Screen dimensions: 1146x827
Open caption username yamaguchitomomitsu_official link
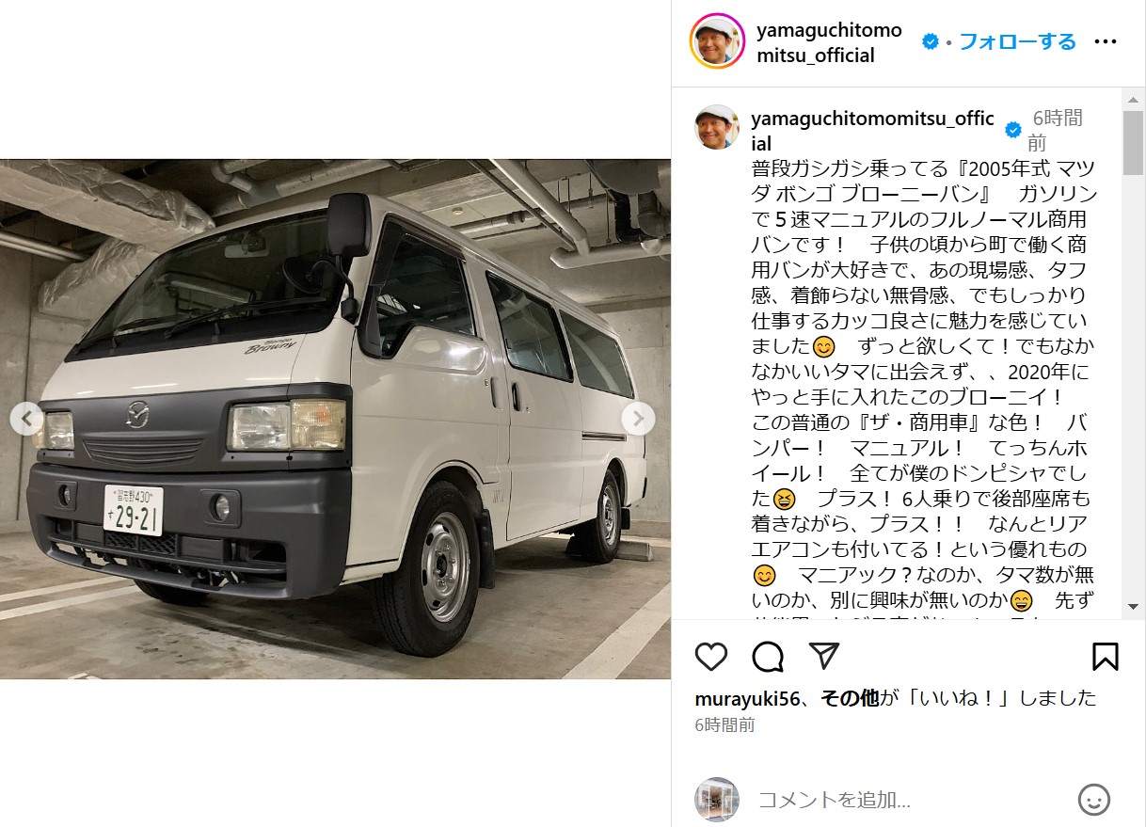point(872,131)
